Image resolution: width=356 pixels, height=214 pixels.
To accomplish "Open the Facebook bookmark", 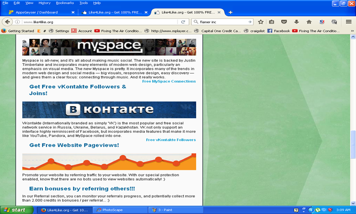I will click(279, 31).
